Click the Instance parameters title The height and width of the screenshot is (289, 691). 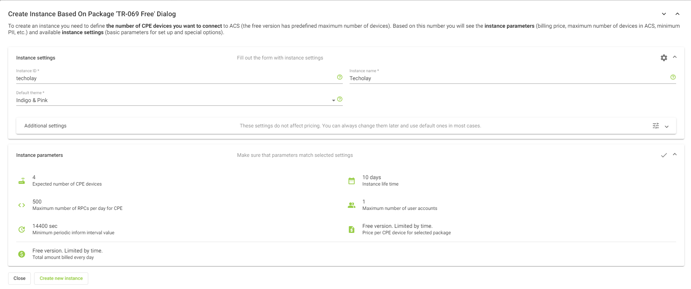(40, 155)
